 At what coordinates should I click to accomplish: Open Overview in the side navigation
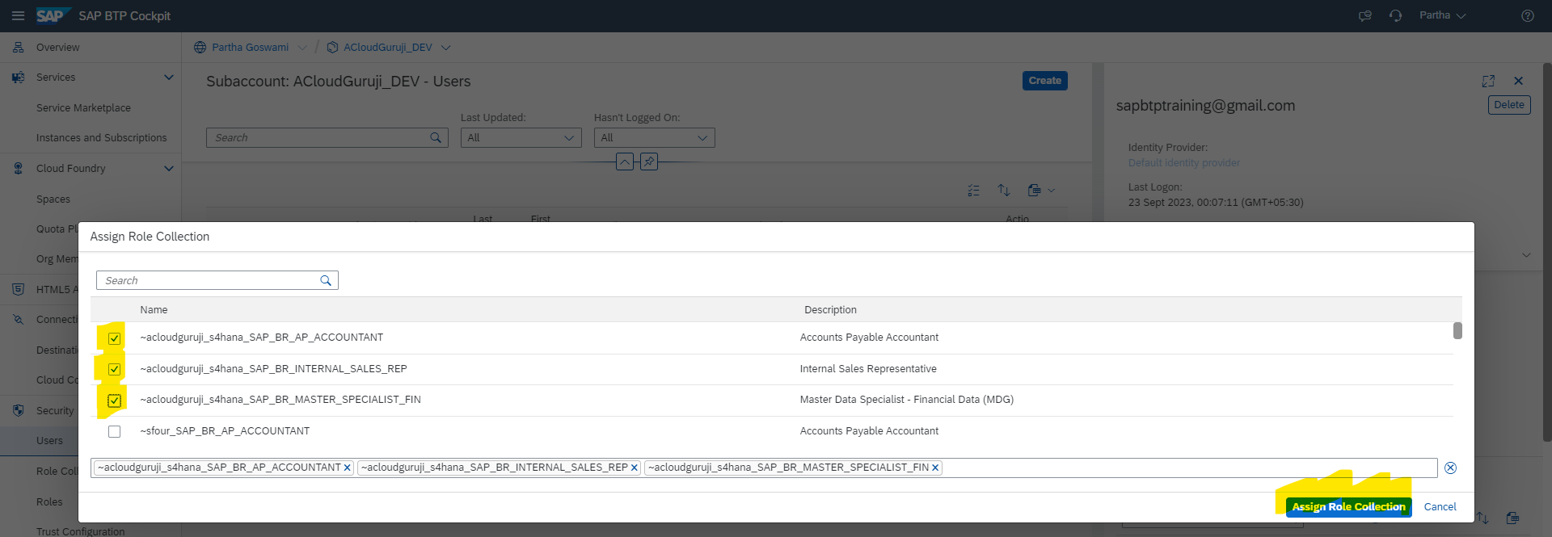(57, 48)
